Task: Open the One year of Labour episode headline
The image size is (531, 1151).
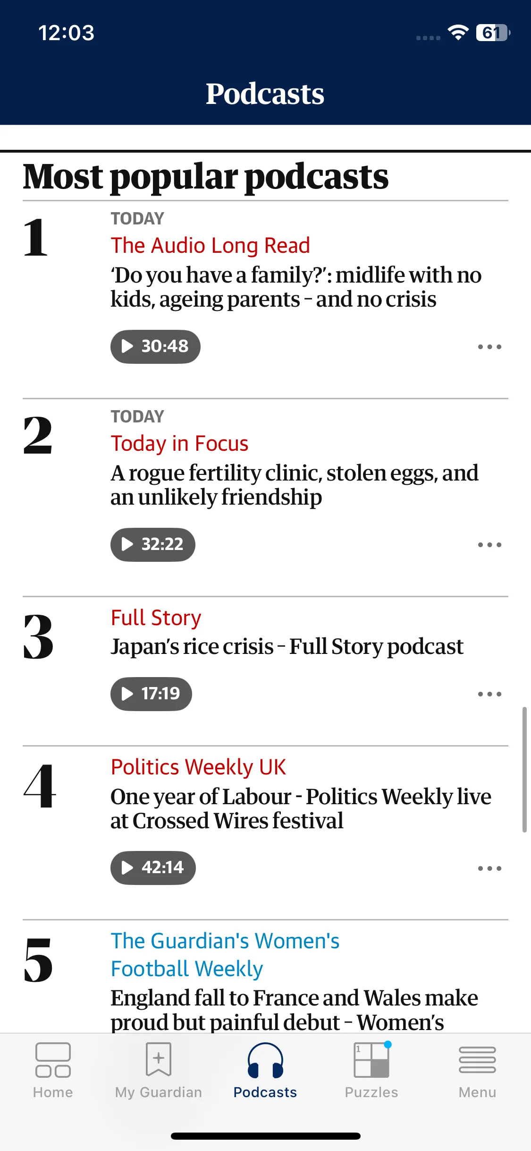Action: (301, 808)
